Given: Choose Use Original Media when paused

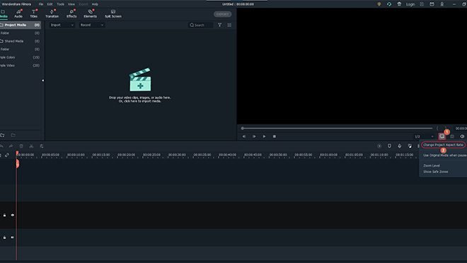Looking at the screenshot, I should click(444, 156).
